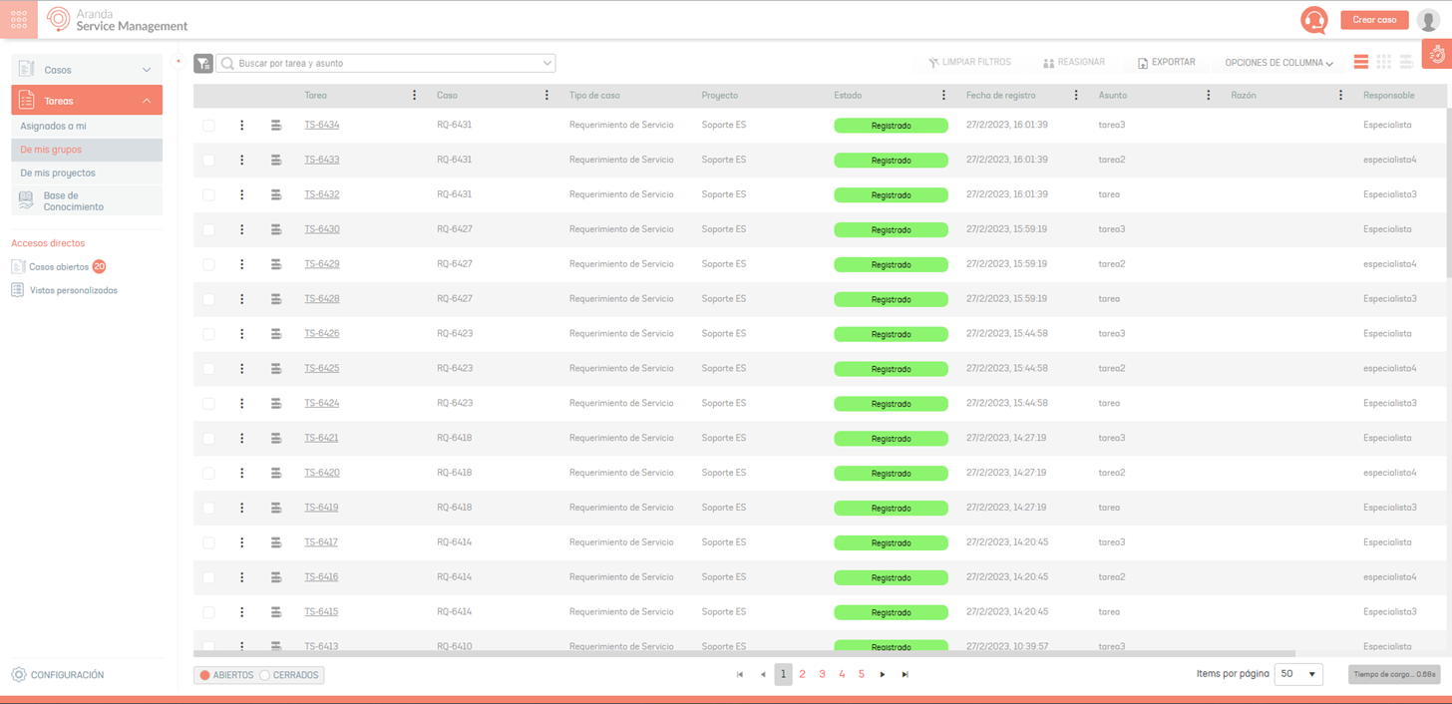Click the details icon for TS-6433

coord(276,160)
